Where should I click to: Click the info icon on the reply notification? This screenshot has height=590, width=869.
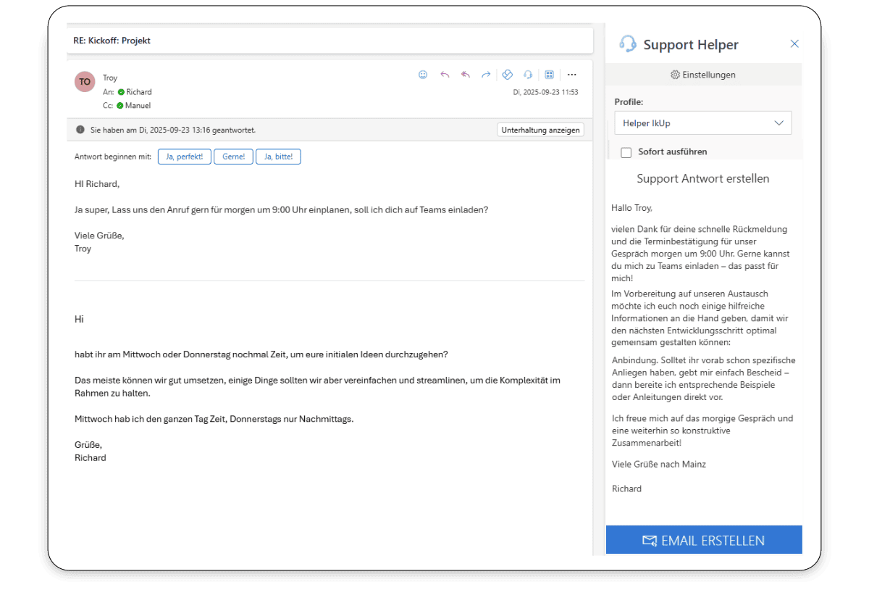coord(80,130)
